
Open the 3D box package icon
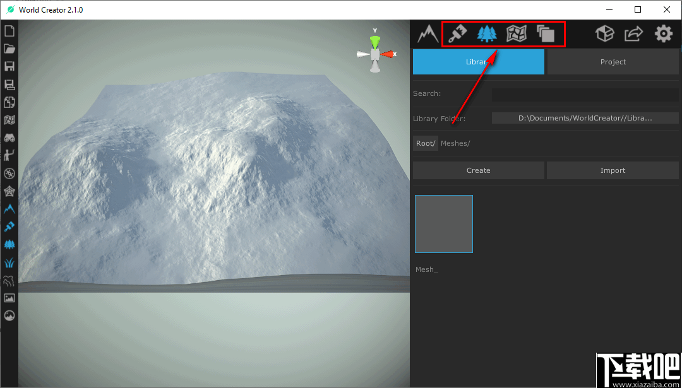point(605,33)
